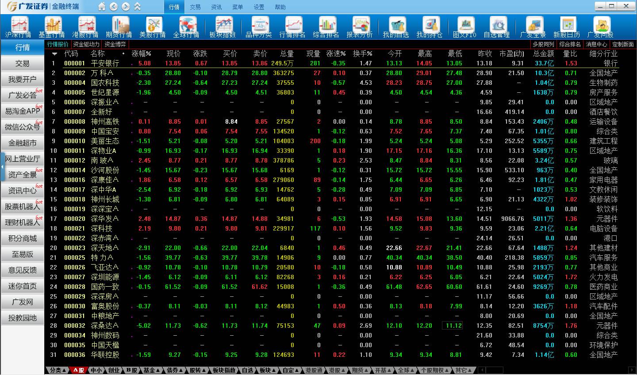Click the back arrow navigation icon
Image resolution: width=637 pixels, height=375 pixels.
114,7
